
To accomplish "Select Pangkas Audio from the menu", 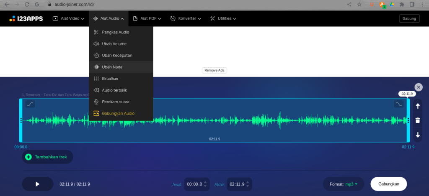I will coord(115,32).
